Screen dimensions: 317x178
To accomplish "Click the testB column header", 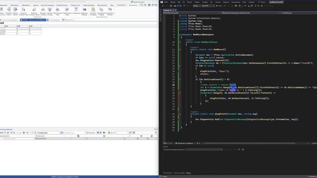I will [23, 26].
